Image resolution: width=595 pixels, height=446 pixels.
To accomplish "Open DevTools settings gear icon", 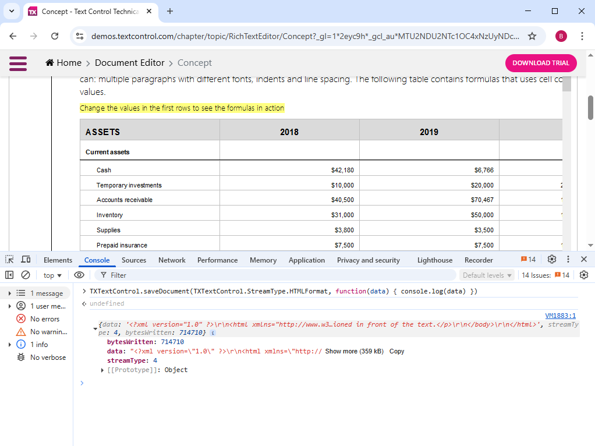I will [552, 260].
